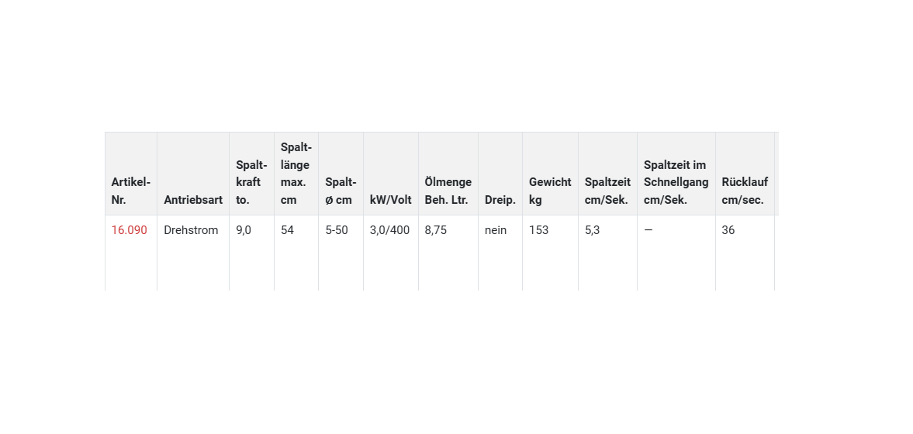This screenshot has width=913, height=434.
Task: Select the Spalt-ø cm header
Action: [x=341, y=191]
